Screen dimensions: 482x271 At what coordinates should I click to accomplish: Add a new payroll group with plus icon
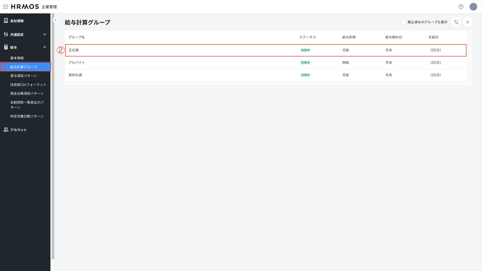point(467,22)
